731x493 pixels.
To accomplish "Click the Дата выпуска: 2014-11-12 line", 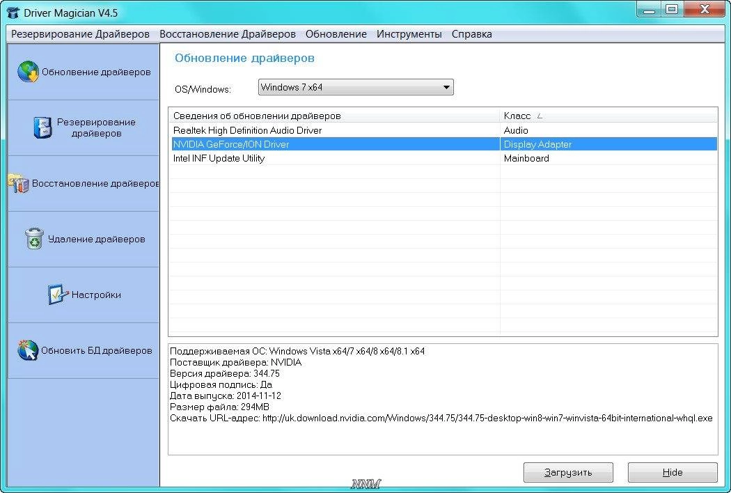I will pyautogui.click(x=226, y=396).
